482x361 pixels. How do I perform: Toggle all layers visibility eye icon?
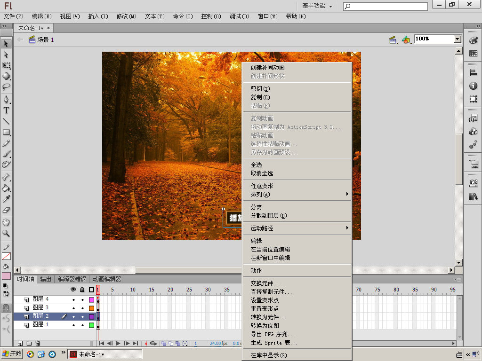73,290
